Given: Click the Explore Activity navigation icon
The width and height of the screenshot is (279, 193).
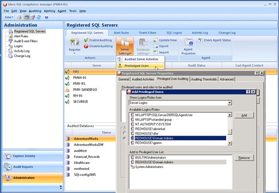Looking at the screenshot, I should 8,156.
